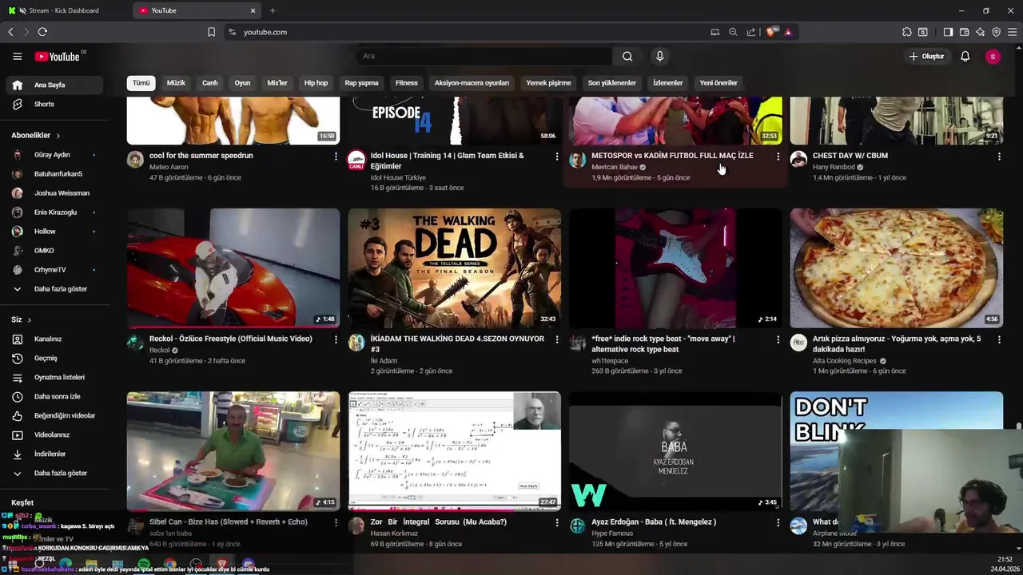
Task: Select the Tümü filter chip
Action: tap(141, 83)
